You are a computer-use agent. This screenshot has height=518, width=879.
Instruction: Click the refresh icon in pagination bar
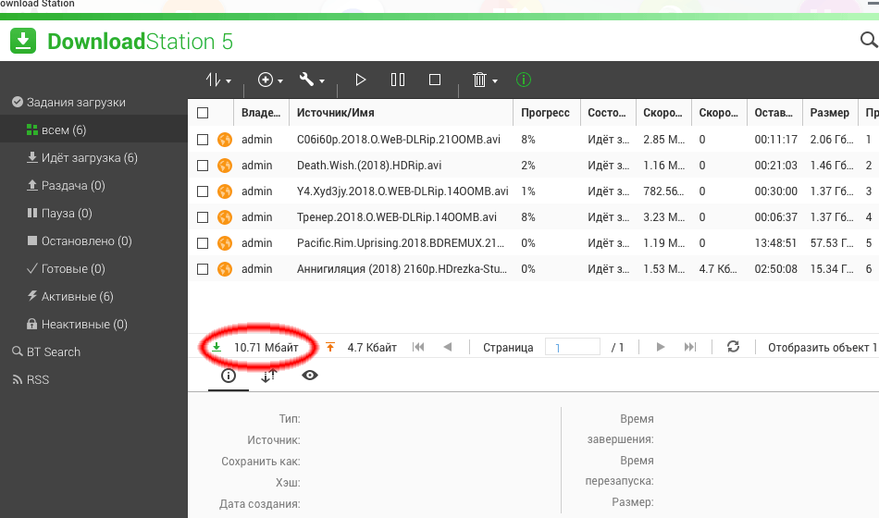click(733, 347)
